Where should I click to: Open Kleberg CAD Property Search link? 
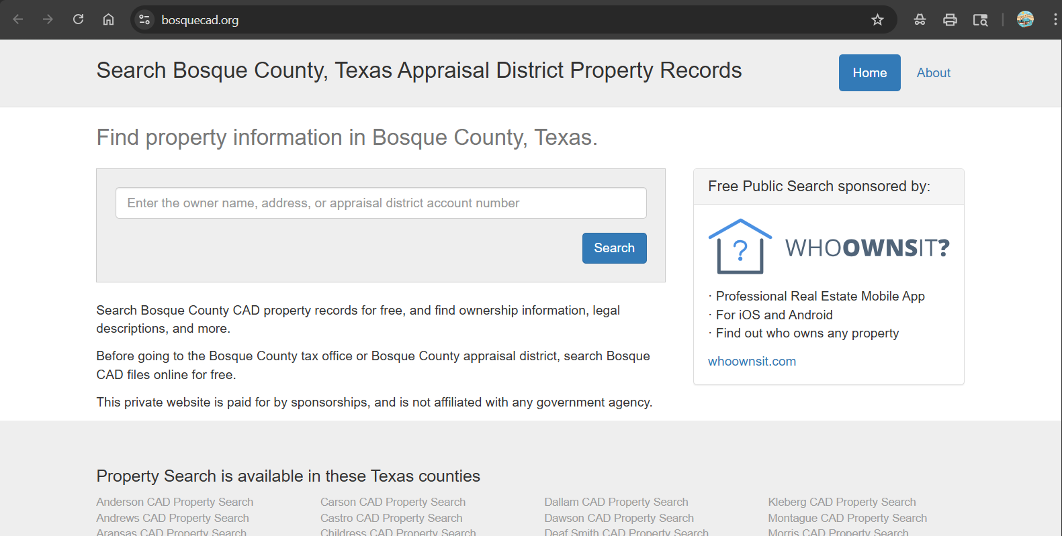coord(842,502)
